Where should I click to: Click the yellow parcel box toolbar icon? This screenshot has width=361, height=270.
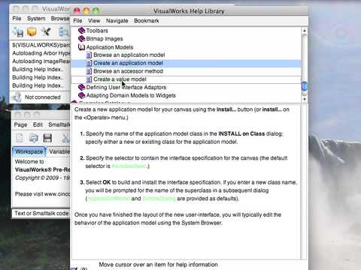tap(32, 31)
